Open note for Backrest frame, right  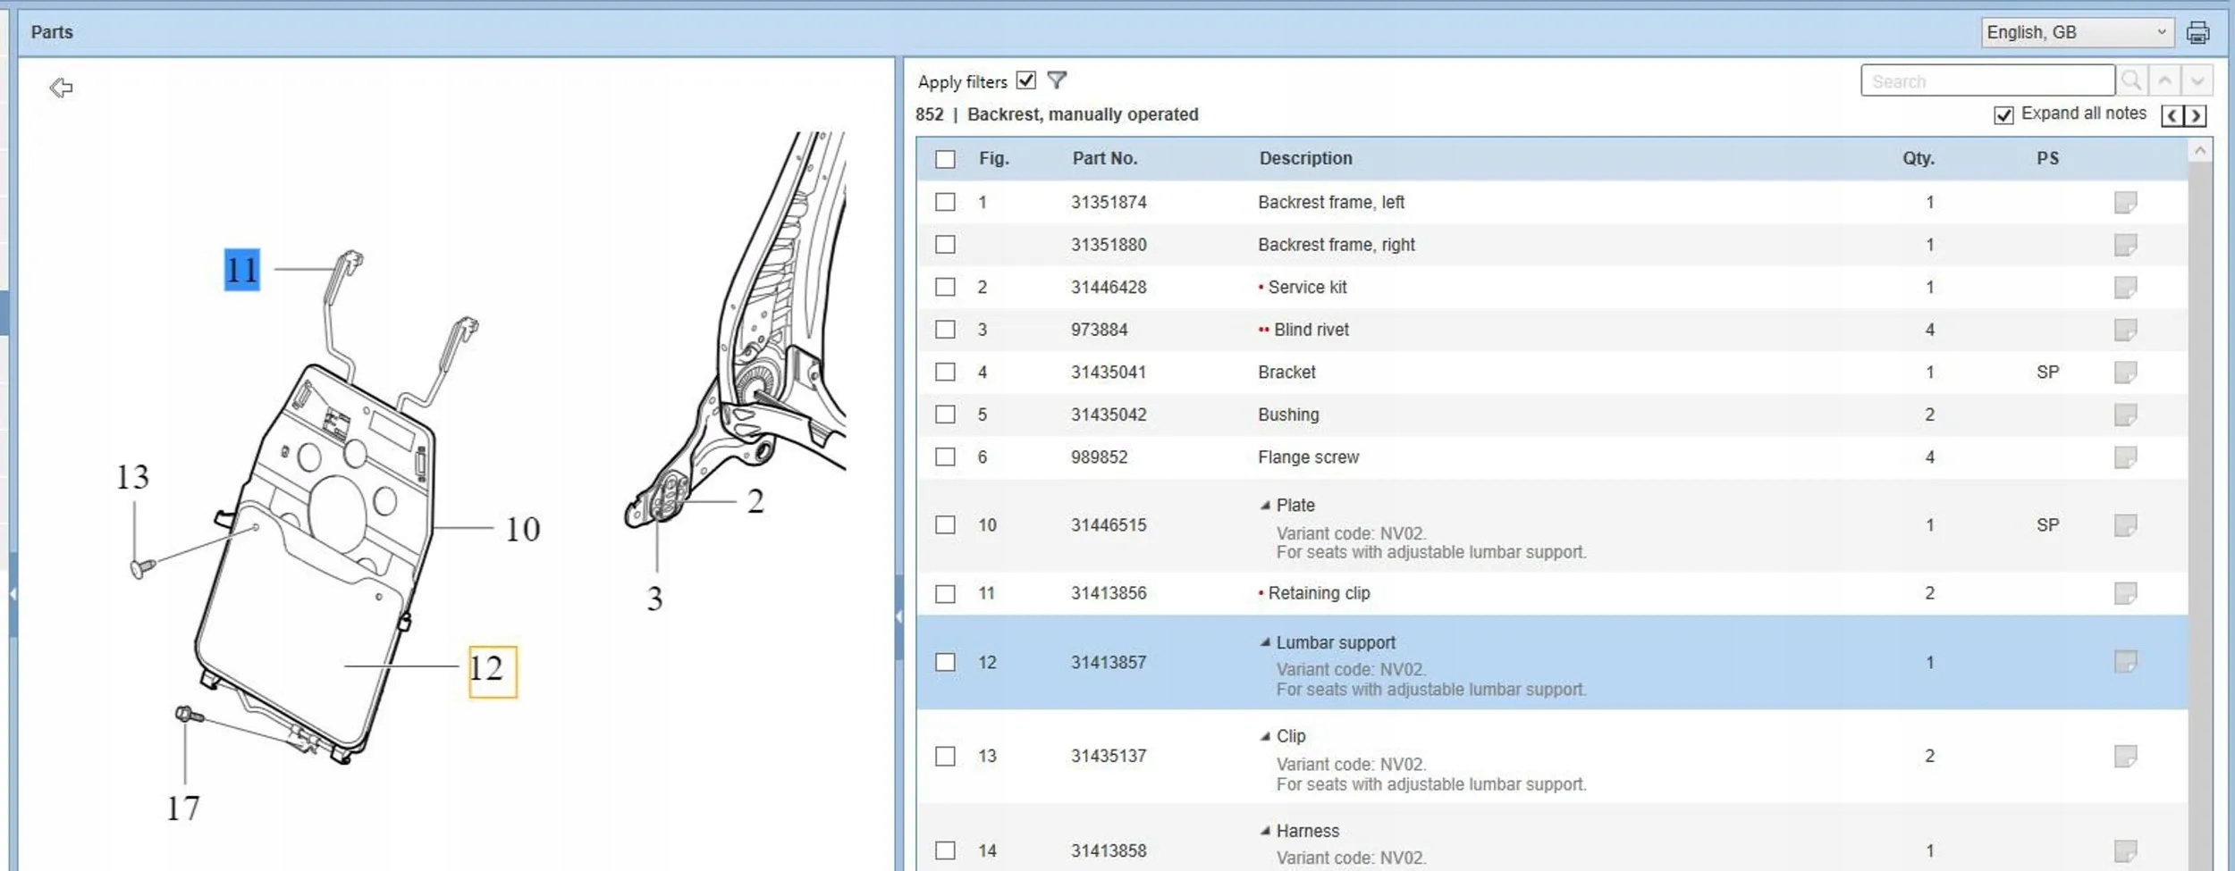coord(2125,245)
